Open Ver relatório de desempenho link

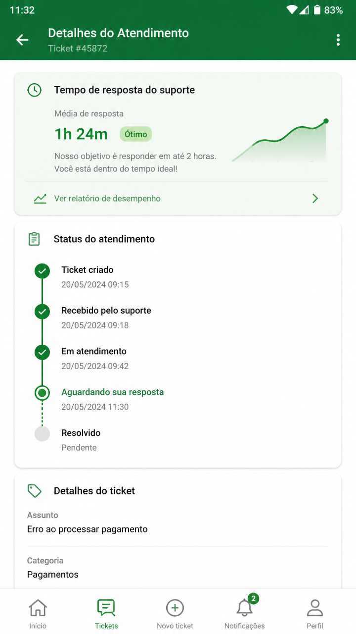(x=107, y=199)
